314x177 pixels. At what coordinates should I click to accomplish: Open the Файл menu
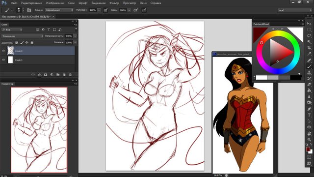click(x=14, y=3)
